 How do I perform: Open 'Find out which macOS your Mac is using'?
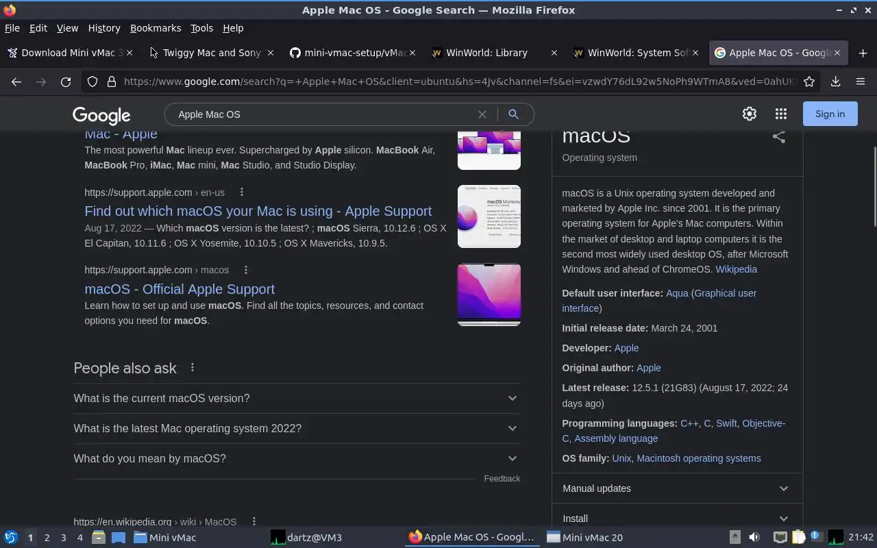point(258,211)
